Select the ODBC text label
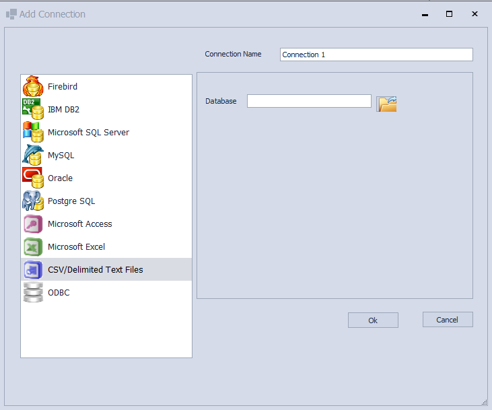The width and height of the screenshot is (492, 410). 59,293
